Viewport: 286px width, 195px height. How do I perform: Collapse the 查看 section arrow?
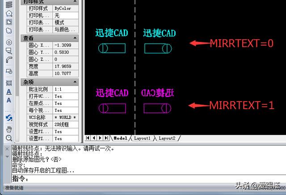[x=75, y=38]
